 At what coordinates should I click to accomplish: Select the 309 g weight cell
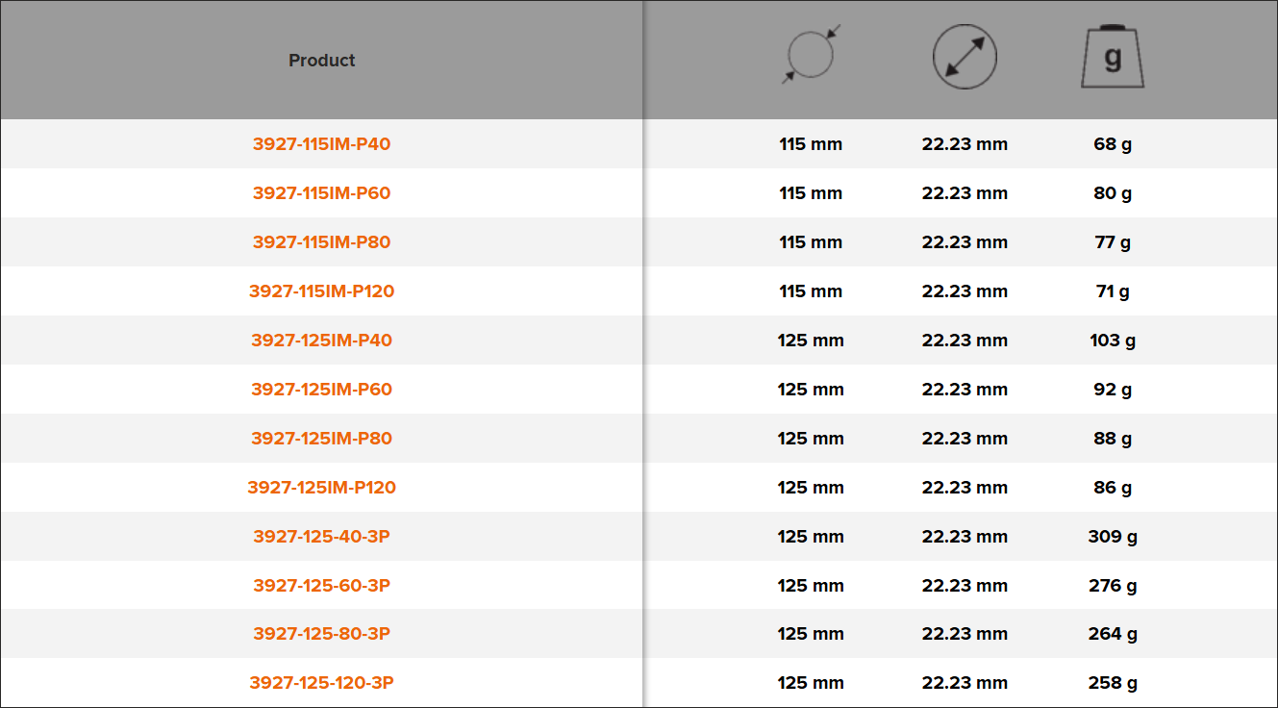click(x=1113, y=537)
